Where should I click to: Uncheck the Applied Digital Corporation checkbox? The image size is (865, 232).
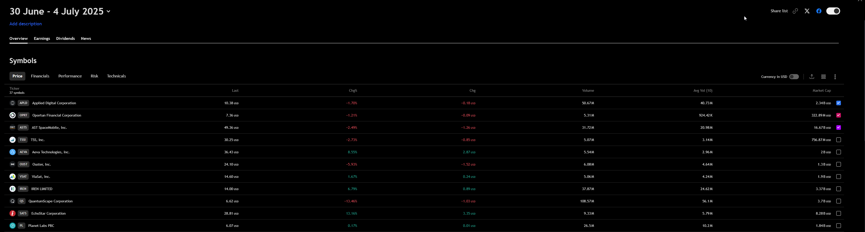(x=838, y=103)
